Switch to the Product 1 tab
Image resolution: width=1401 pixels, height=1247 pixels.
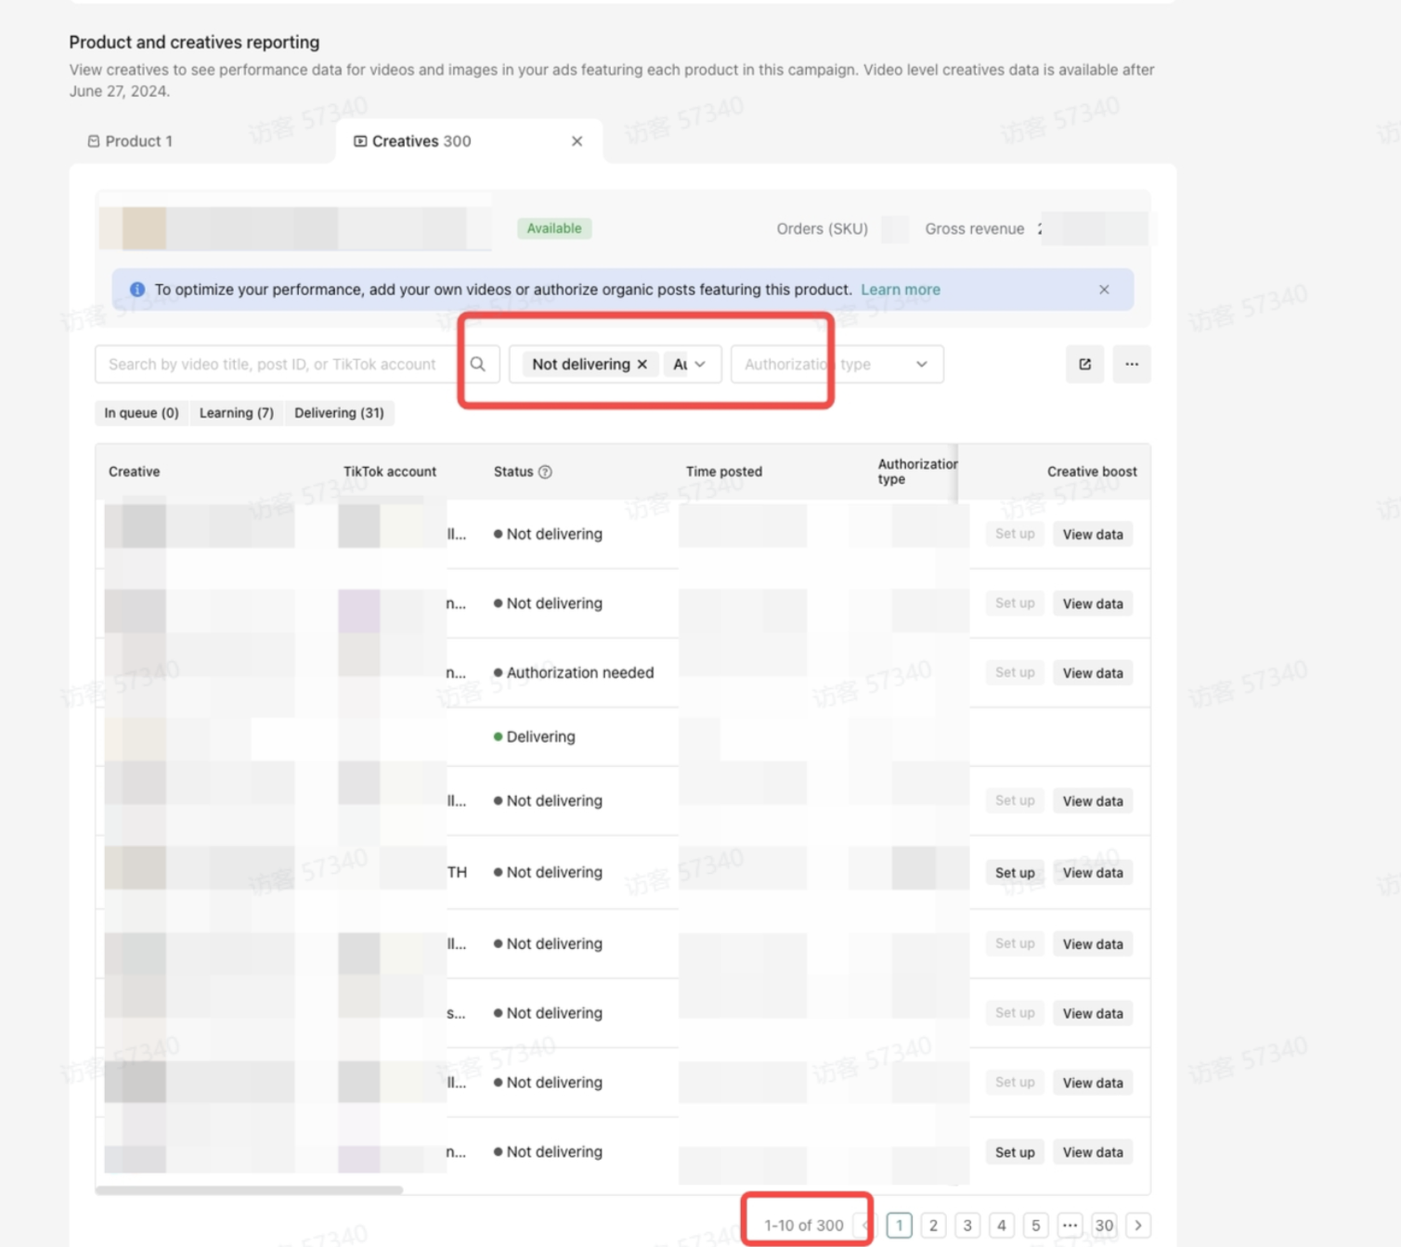[130, 141]
